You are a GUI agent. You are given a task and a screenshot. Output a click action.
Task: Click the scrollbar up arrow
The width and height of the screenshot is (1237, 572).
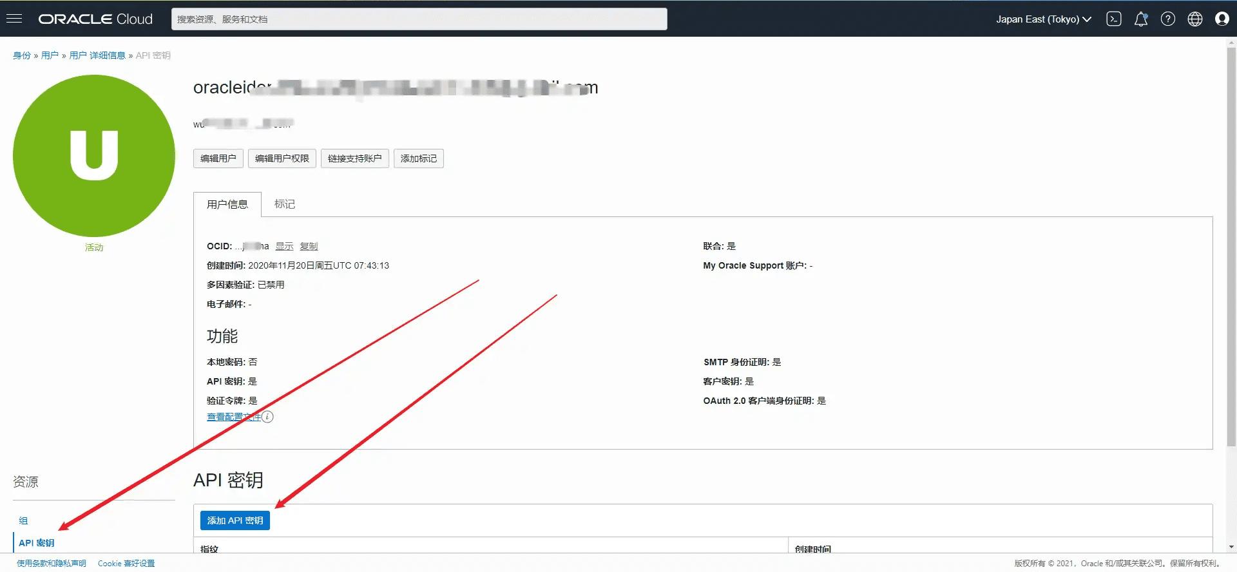pyautogui.click(x=1231, y=43)
